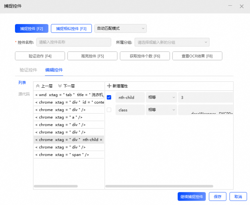
Task: Click the 验证动作 [F4] button
Action: point(40,56)
